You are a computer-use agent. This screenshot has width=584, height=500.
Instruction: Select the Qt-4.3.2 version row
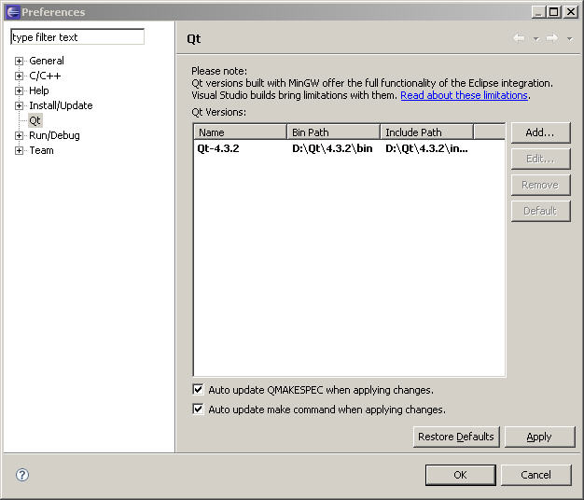pos(349,148)
